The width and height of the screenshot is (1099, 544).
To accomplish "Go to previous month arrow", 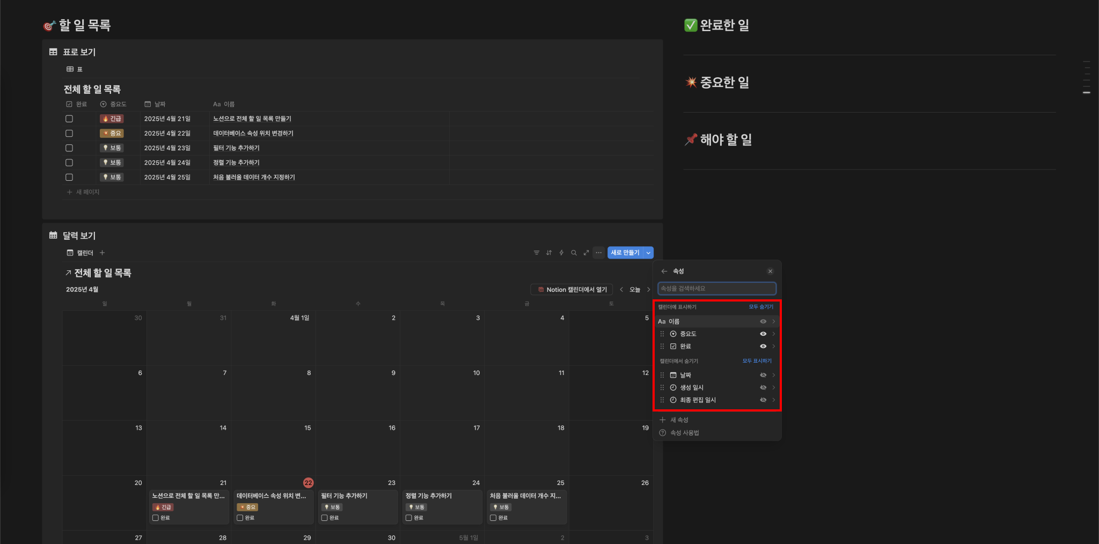I will pyautogui.click(x=621, y=290).
